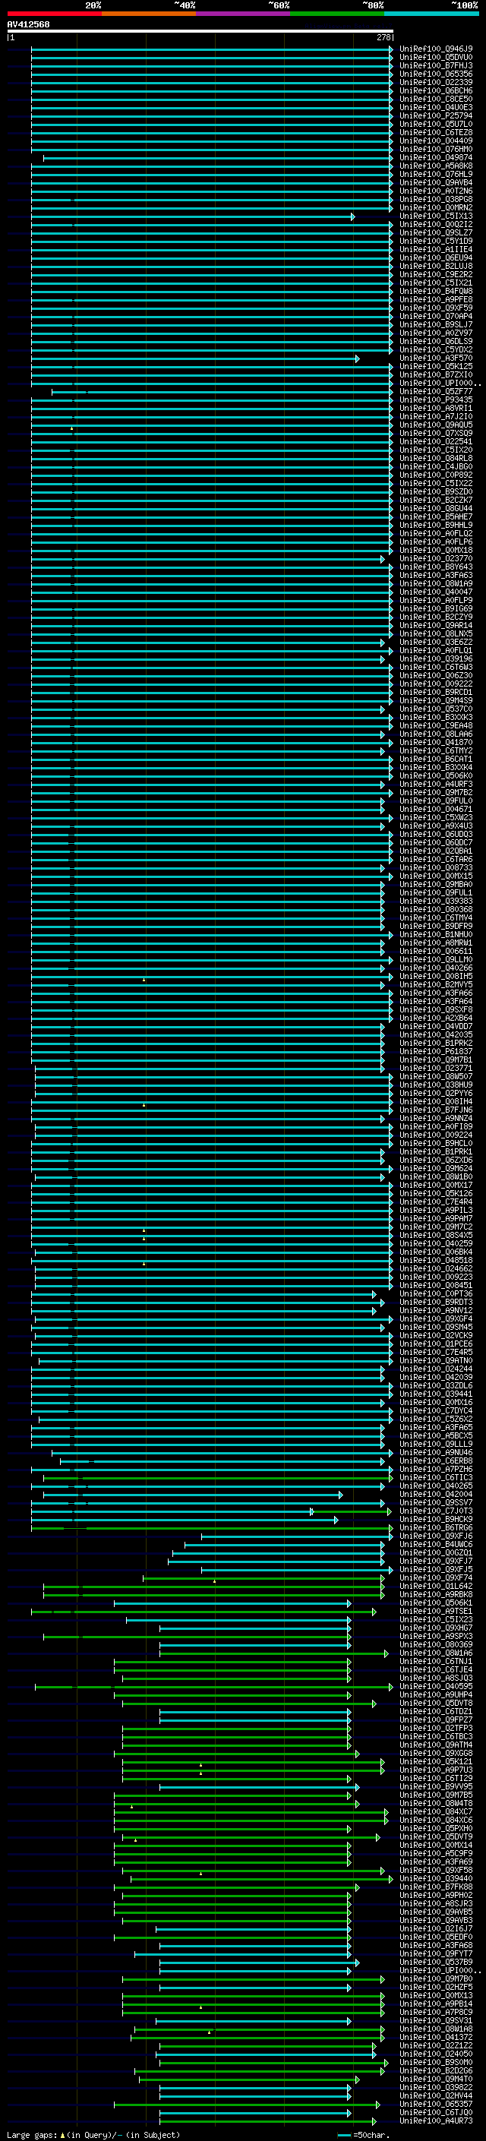Select hit label UniRef100_A3FA66
The width and height of the screenshot is (486, 2141).
pyautogui.click(x=436, y=993)
